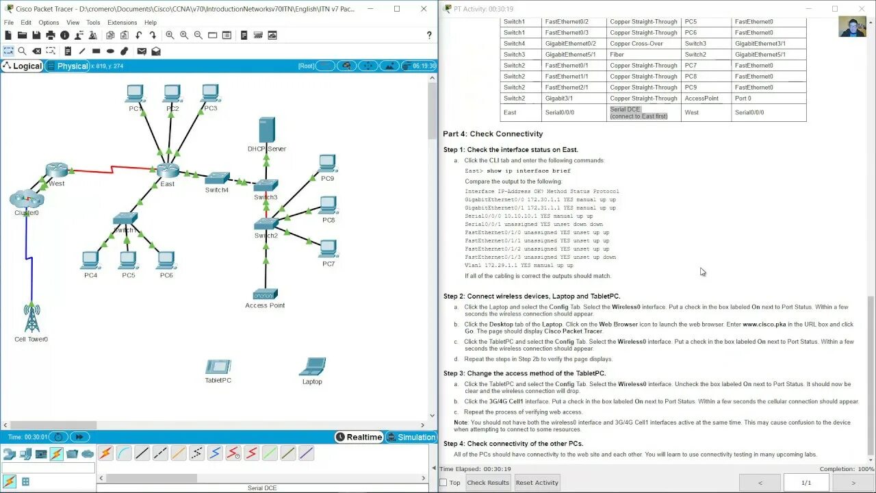Choose the dashed-rectangle Select tool
Image resolution: width=876 pixels, height=493 pixels.
[8, 51]
